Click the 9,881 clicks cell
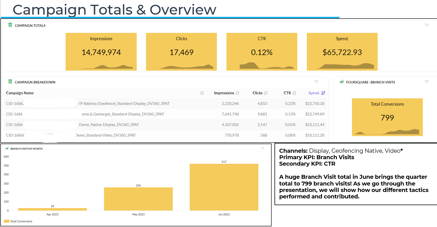Image resolution: width=437 pixels, height=227 pixels. [262, 114]
